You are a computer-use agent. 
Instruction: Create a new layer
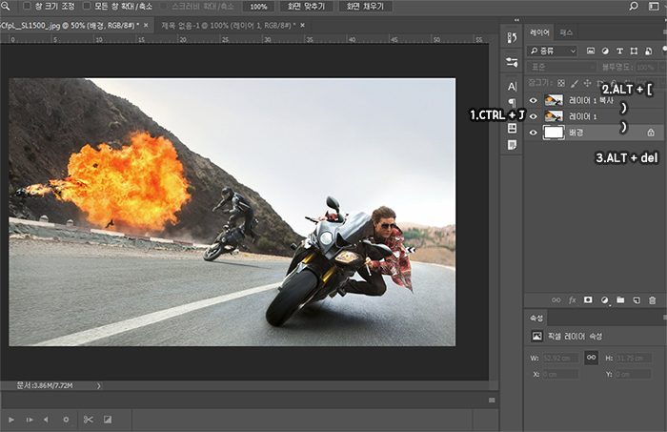tap(637, 300)
